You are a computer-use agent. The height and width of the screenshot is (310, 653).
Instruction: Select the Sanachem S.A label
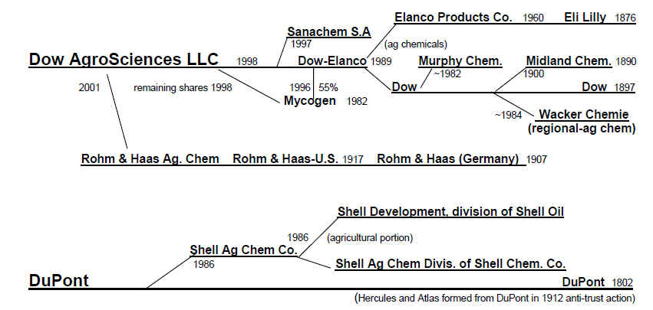coord(329,31)
